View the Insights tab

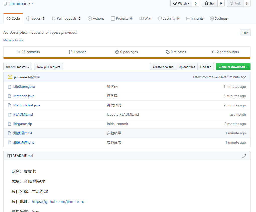pyautogui.click(x=195, y=19)
